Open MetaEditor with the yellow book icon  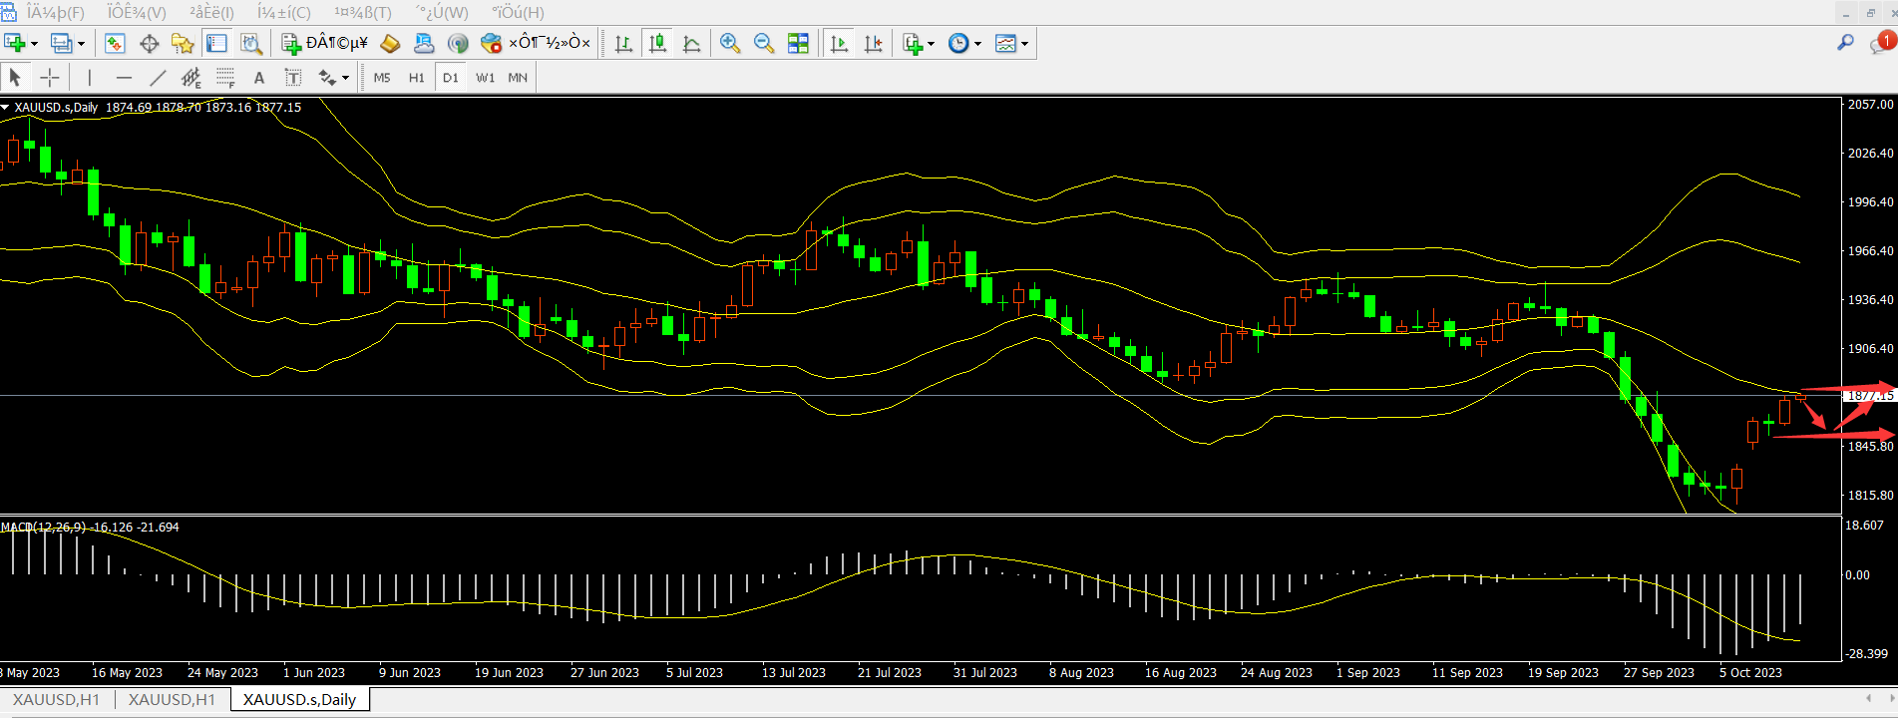tap(390, 43)
